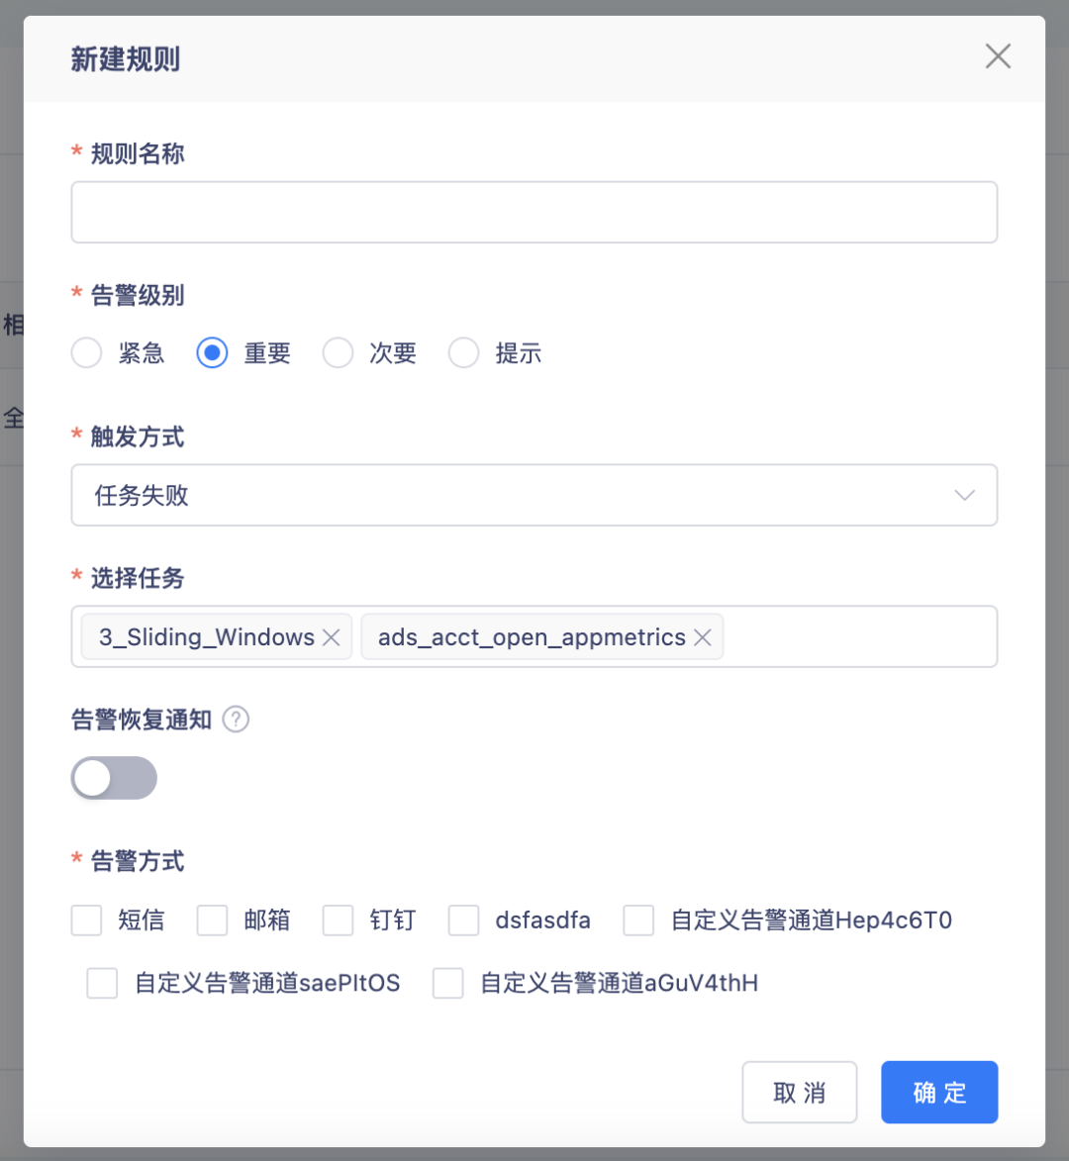
Task: Remove the ads_acct_open_appmetrics task tag
Action: (703, 637)
